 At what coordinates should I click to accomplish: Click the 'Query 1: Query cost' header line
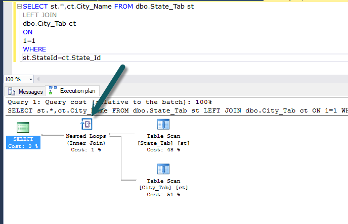(x=110, y=102)
